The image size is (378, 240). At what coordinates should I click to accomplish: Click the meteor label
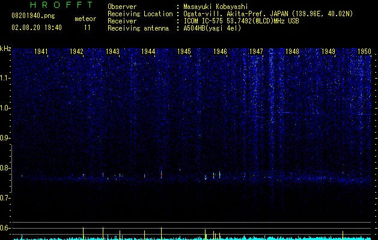[x=85, y=19]
